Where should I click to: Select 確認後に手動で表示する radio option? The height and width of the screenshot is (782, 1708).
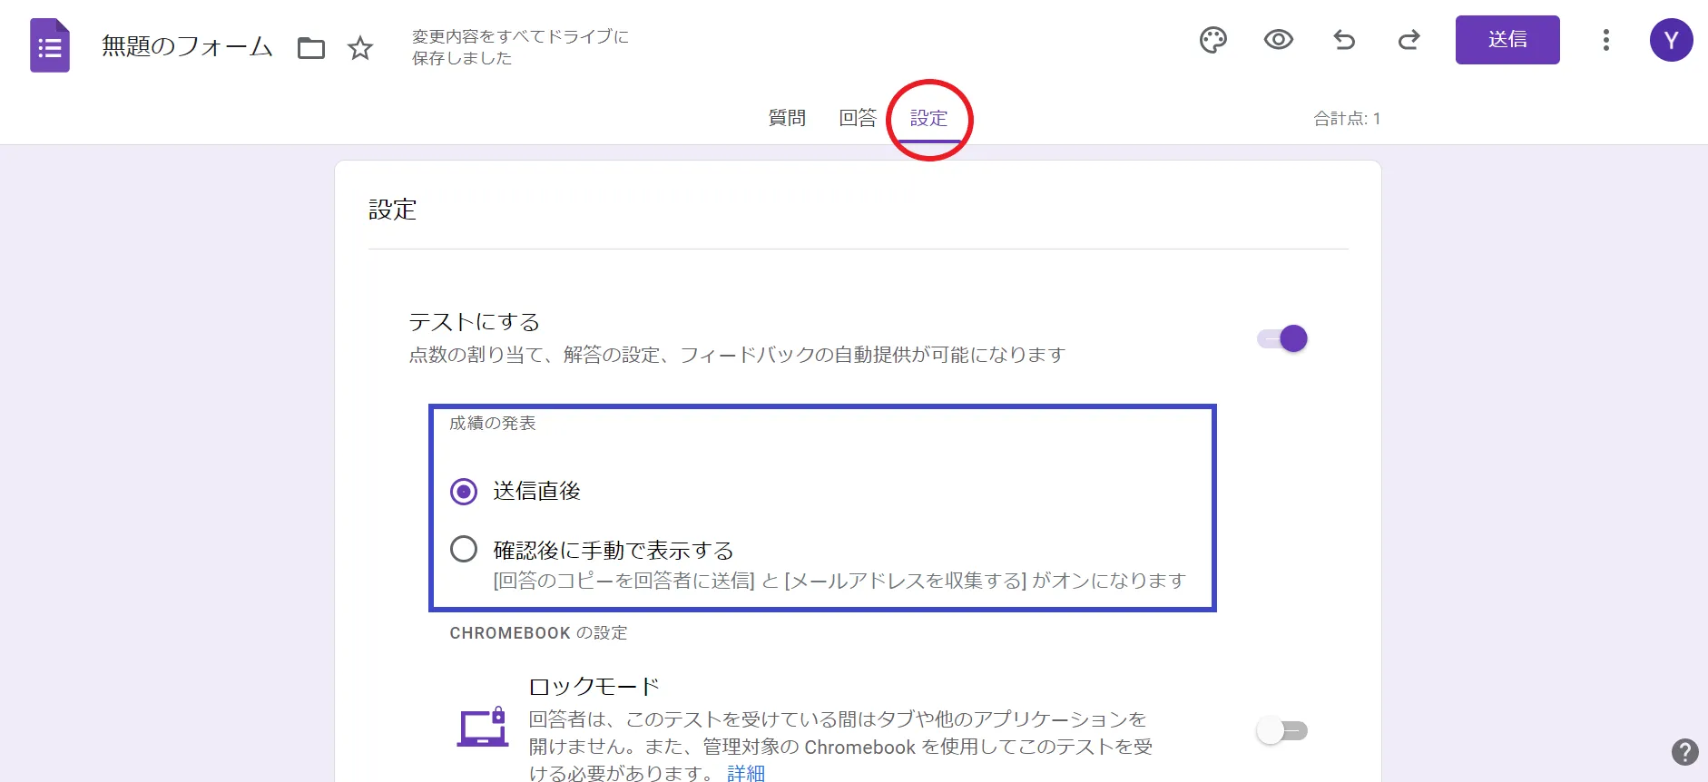pos(464,549)
